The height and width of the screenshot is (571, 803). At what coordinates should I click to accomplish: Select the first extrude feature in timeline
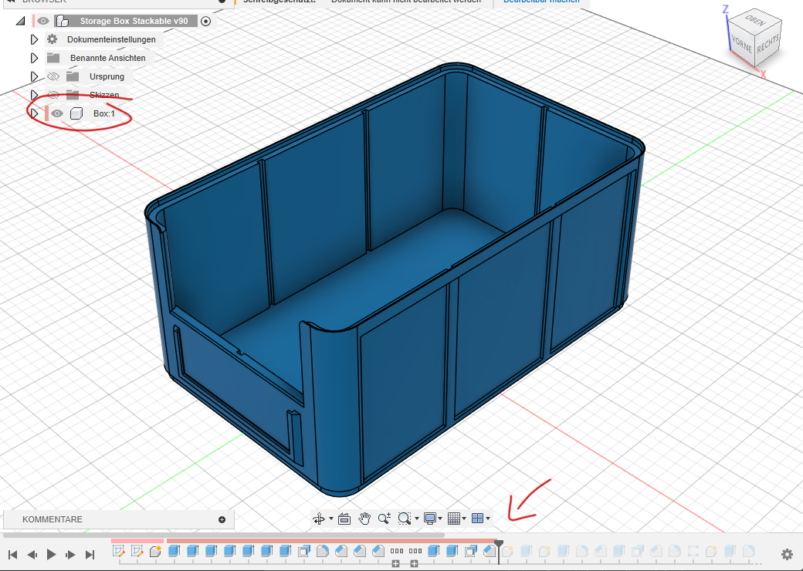coord(174,551)
